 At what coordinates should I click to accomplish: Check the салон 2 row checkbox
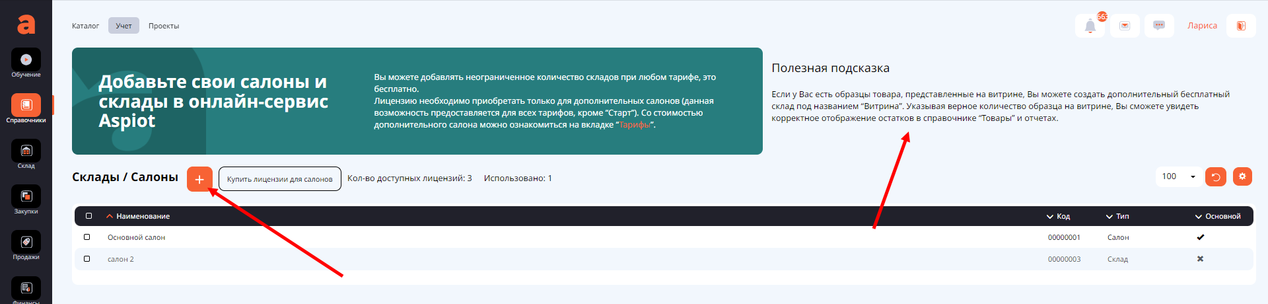pos(87,259)
